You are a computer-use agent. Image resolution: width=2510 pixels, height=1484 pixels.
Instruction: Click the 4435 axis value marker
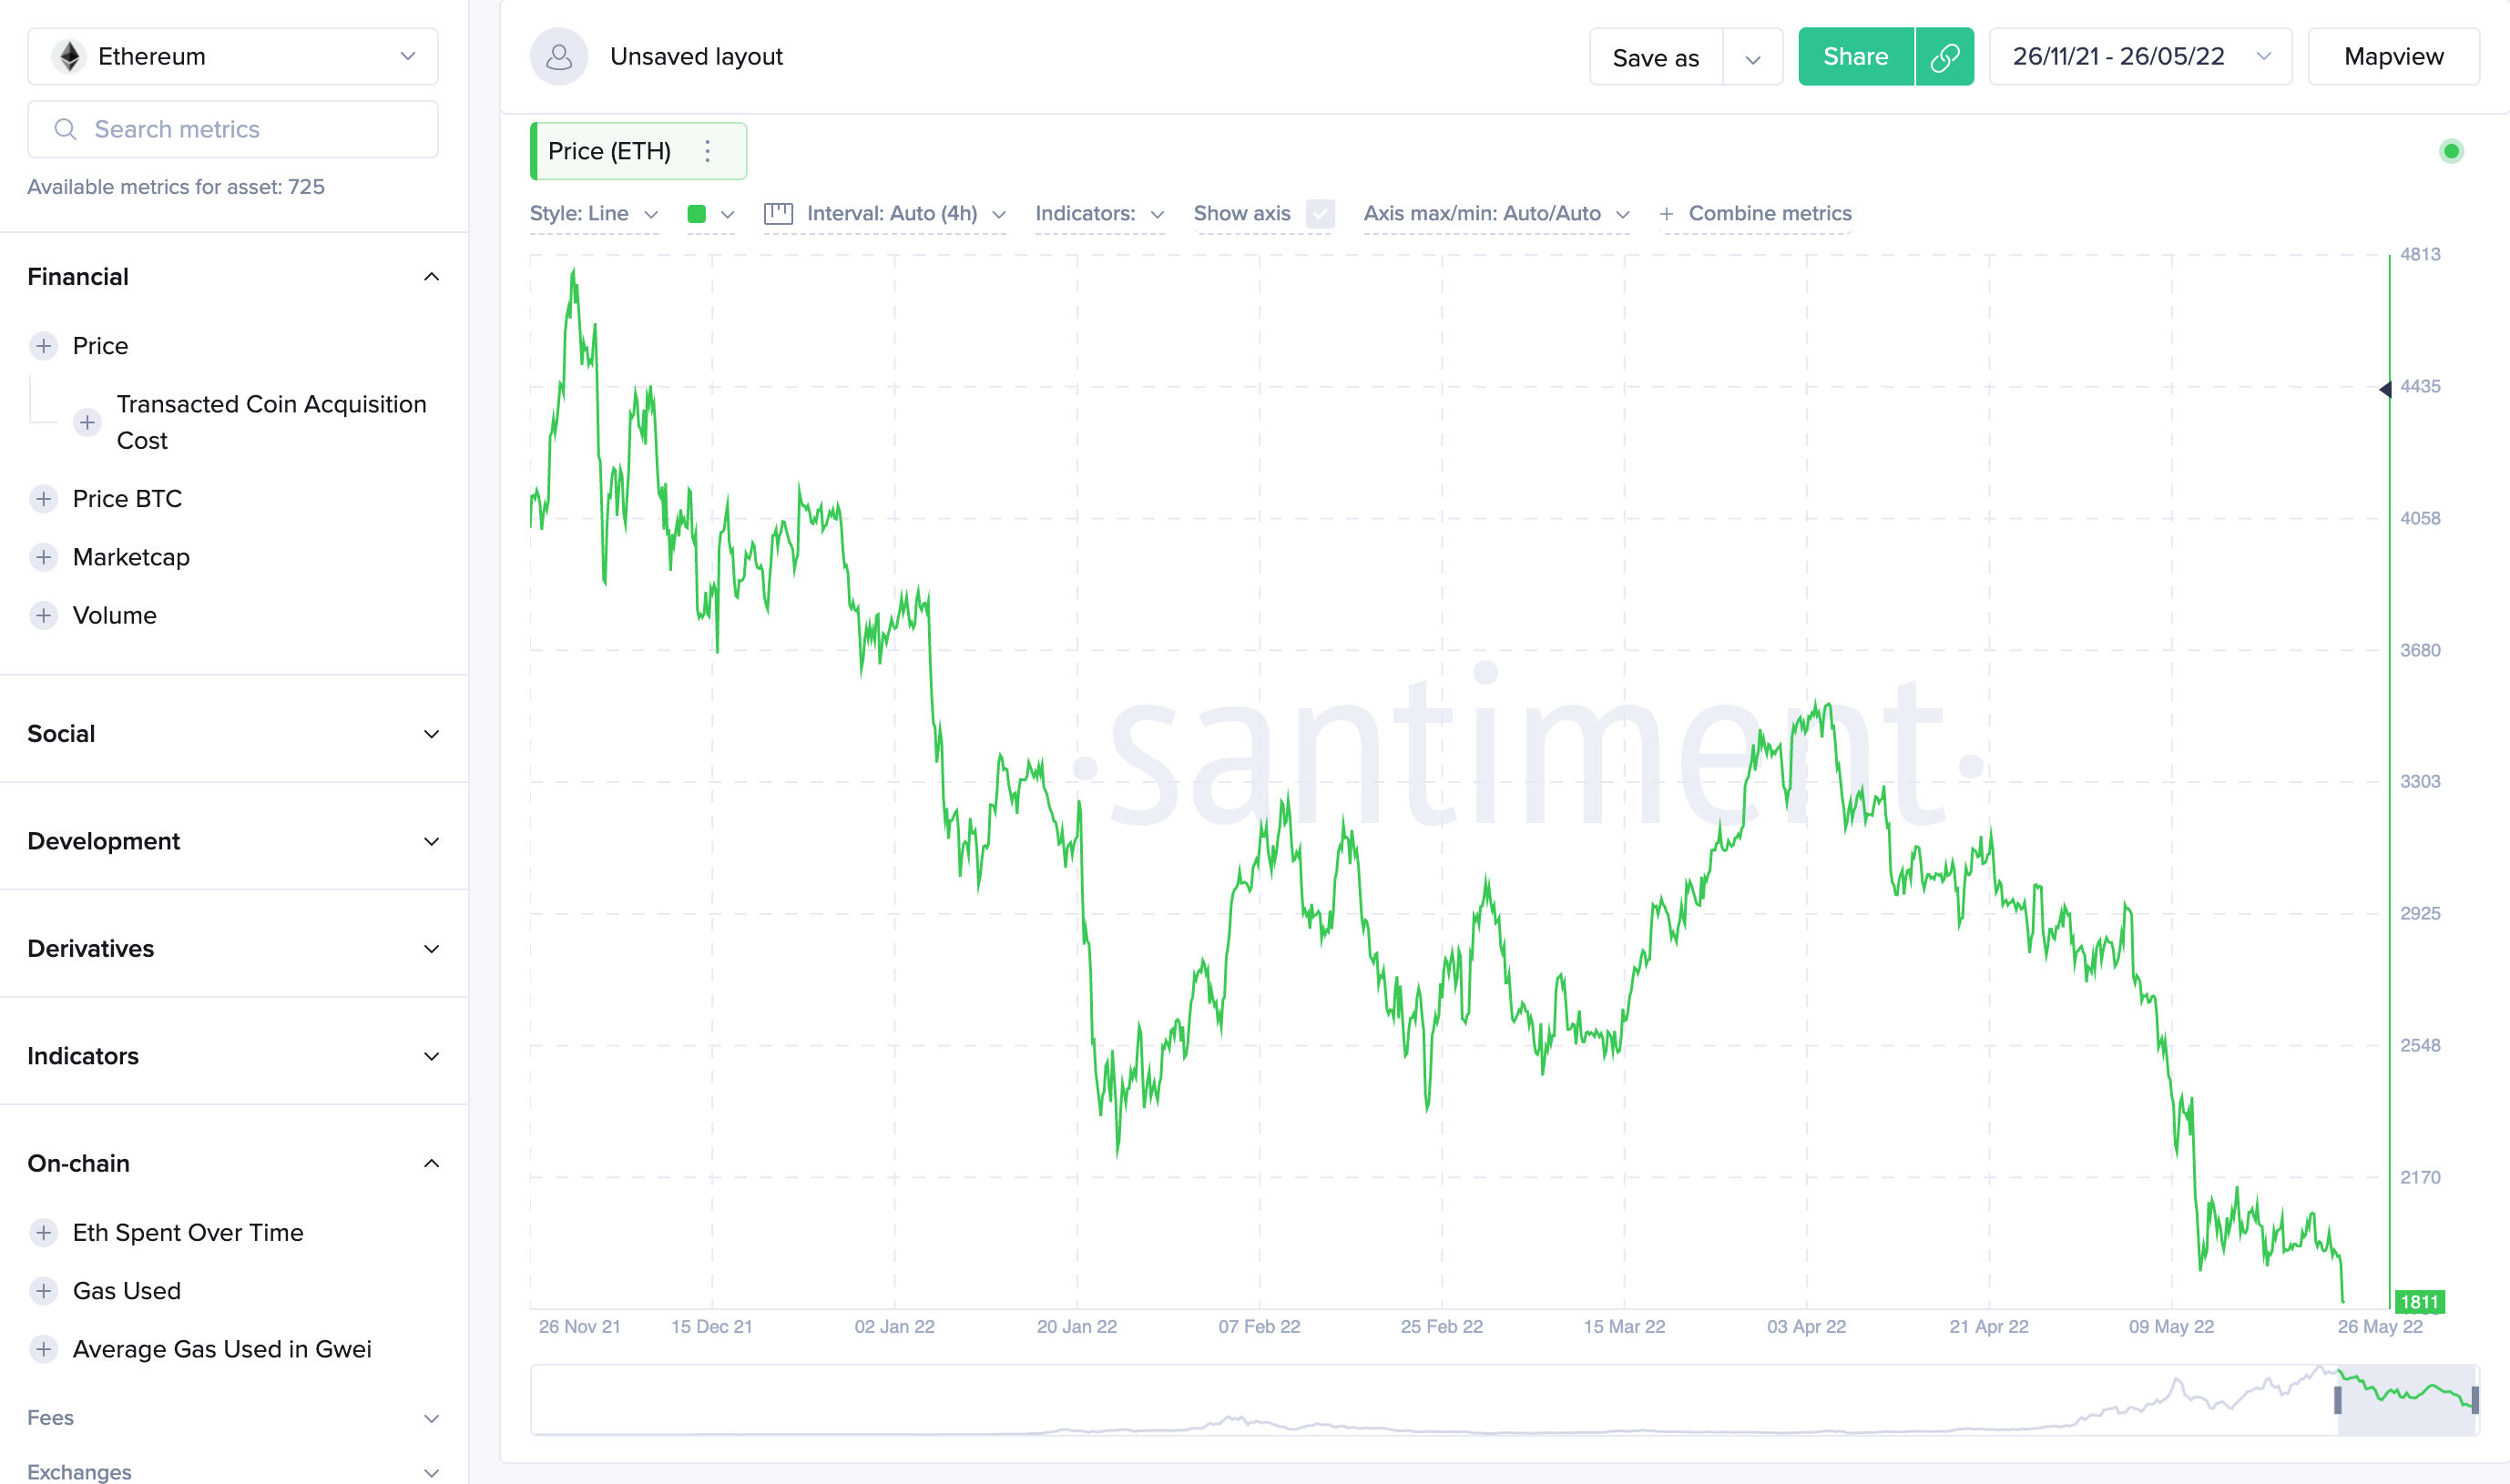(x=2420, y=386)
